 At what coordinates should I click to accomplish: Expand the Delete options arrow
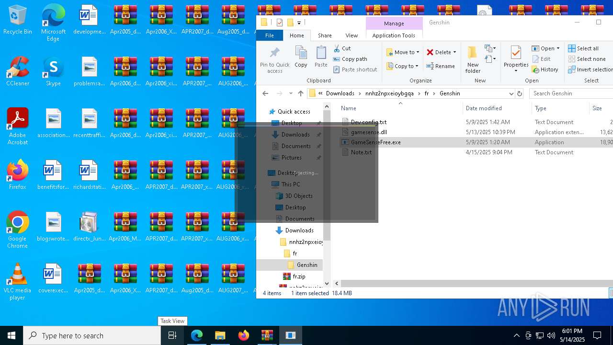point(454,52)
